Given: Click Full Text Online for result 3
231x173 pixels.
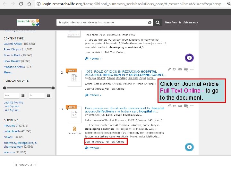Looking at the screenshot, I should 114,142.
